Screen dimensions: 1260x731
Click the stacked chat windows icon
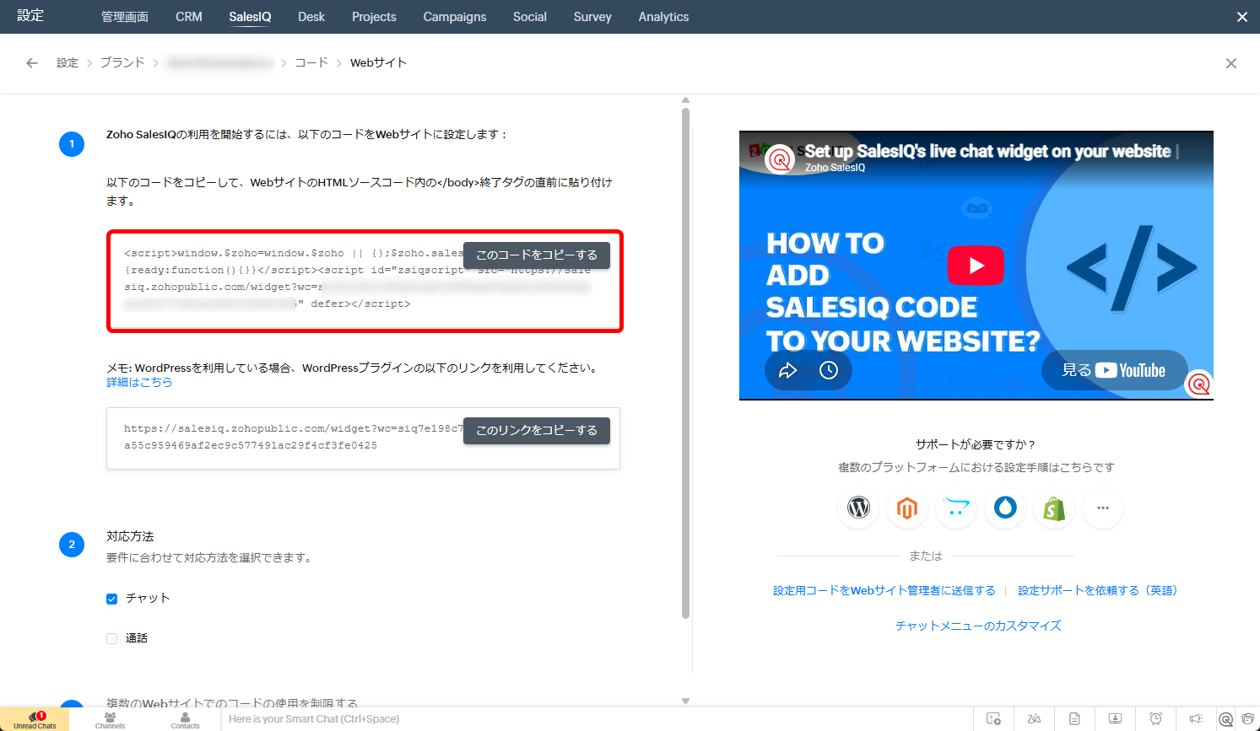[1248, 719]
